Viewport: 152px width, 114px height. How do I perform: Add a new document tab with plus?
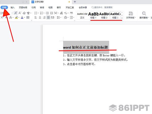75,2
